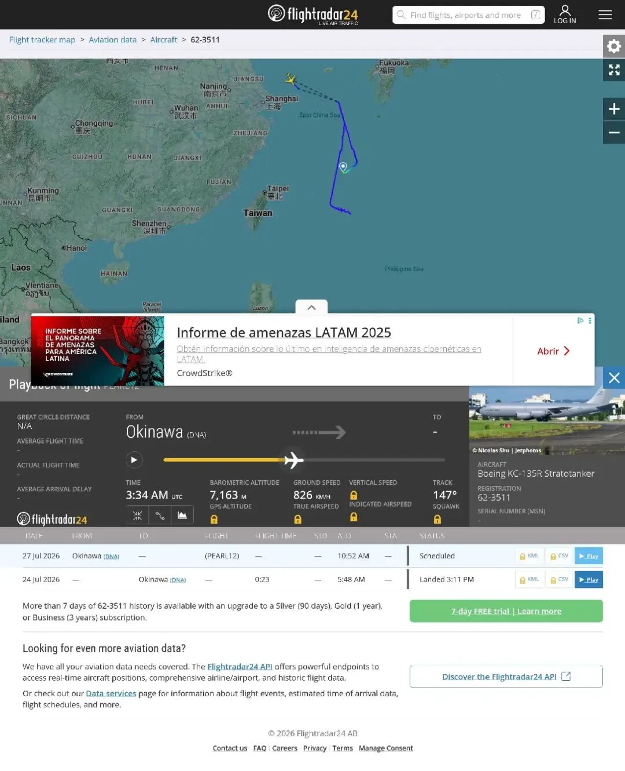Click the Landed 3:11 PM status

coord(447,579)
